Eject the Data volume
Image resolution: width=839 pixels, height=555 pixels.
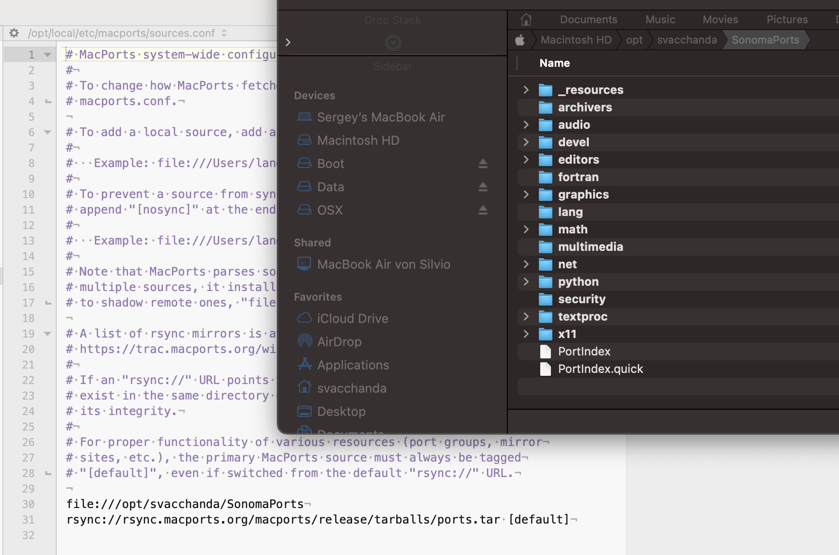point(483,187)
